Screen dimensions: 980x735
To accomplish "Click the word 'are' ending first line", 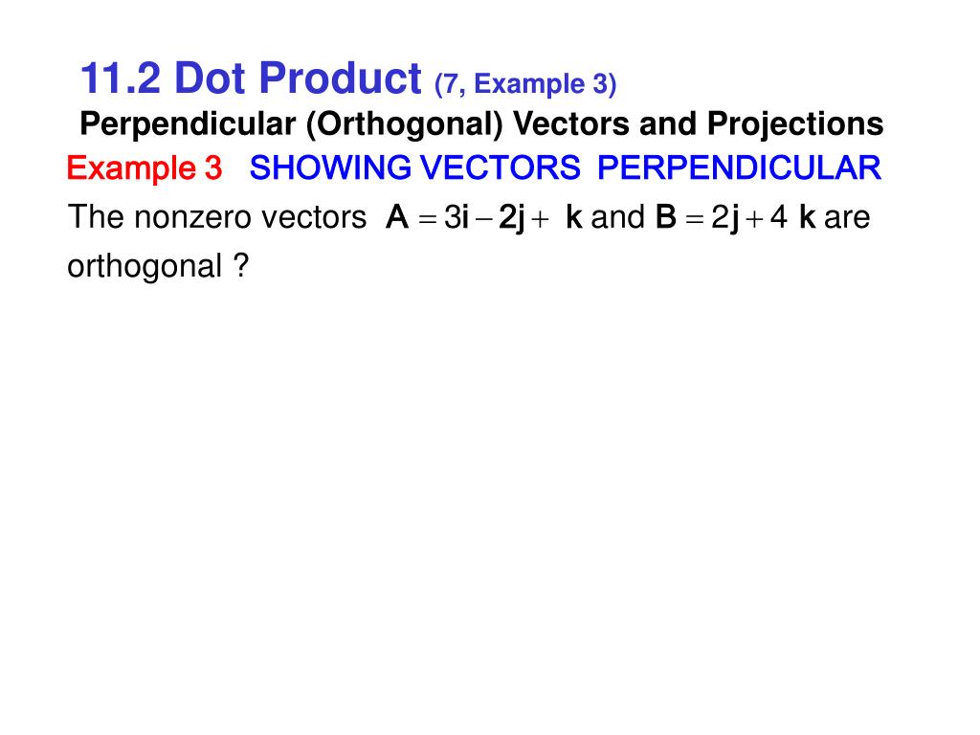I will tap(847, 219).
